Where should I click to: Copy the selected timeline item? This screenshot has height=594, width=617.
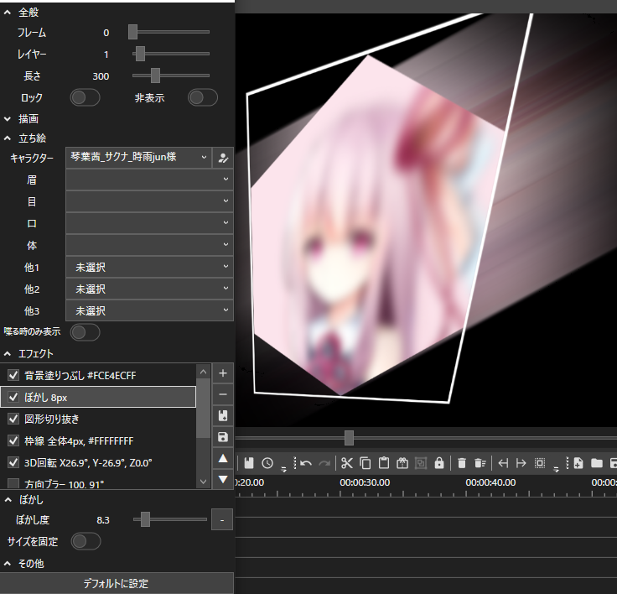(366, 463)
